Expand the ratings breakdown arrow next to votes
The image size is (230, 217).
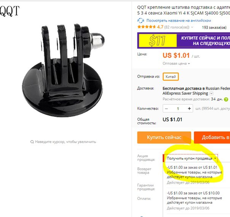pyautogui.click(x=192, y=27)
